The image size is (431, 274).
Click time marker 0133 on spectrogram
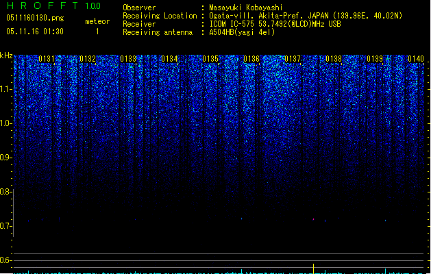point(128,59)
